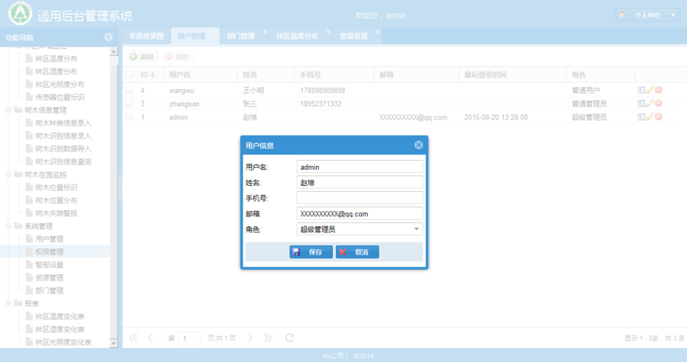The image size is (687, 362).
Task: Close the 用户管理 tab with its X
Action: [x=215, y=31]
